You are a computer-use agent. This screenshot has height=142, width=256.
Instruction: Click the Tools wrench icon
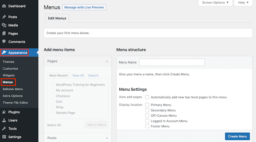point(4,129)
